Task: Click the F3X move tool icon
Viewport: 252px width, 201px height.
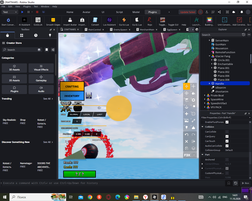Action: 186,86
